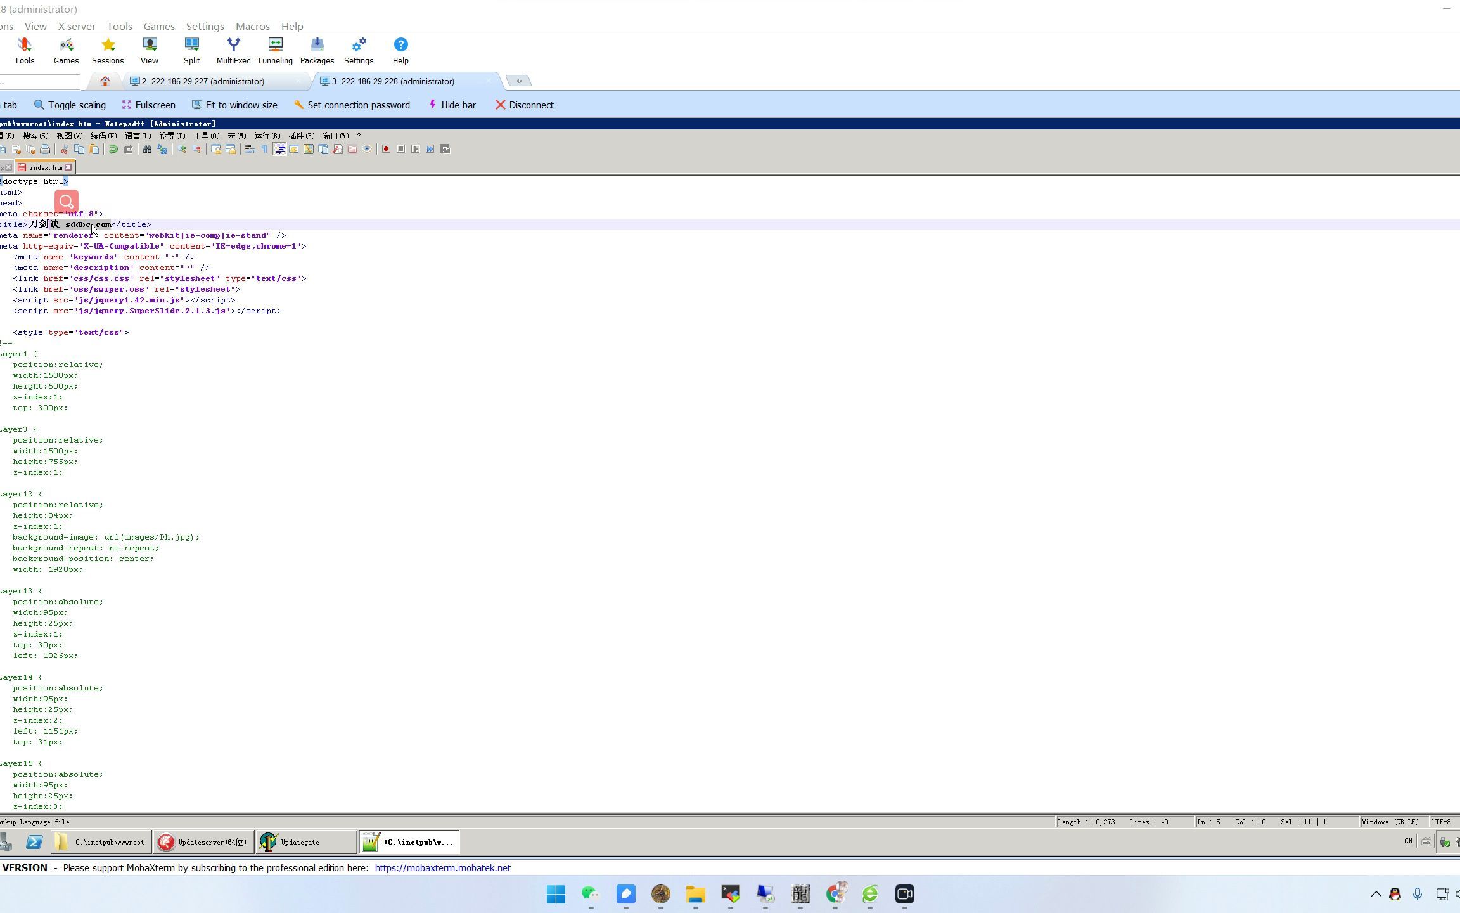Open the 编码(N) encoding menu
The image size is (1460, 913).
point(103,136)
